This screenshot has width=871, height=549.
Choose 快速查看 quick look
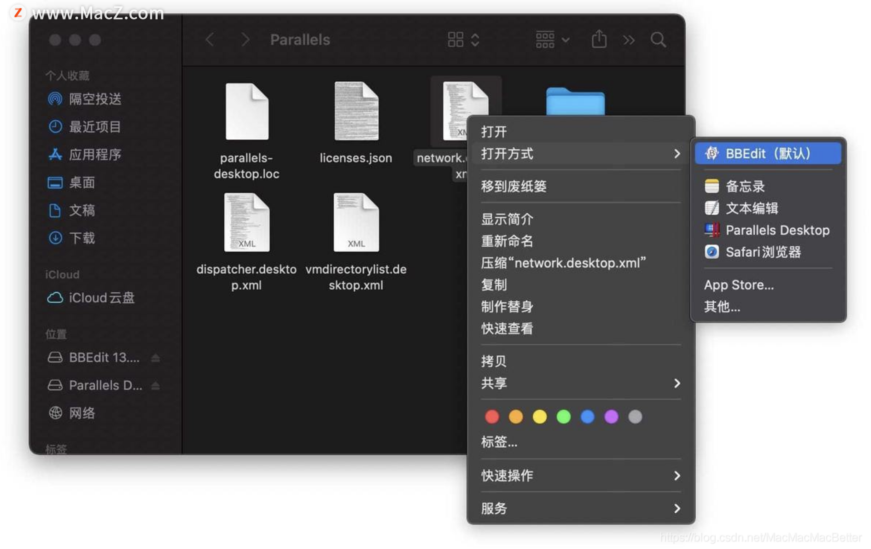point(581,328)
